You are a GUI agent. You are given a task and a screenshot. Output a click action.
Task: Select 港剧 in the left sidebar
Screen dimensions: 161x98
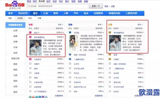click(15, 81)
